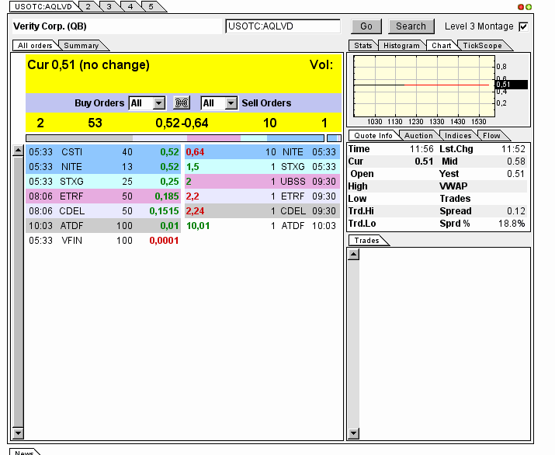Click Trades panel scroll down arrow
Image resolution: width=555 pixels, height=455 pixels.
tap(353, 433)
